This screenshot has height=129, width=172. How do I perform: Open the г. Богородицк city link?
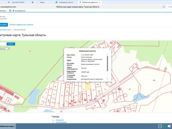point(60,122)
